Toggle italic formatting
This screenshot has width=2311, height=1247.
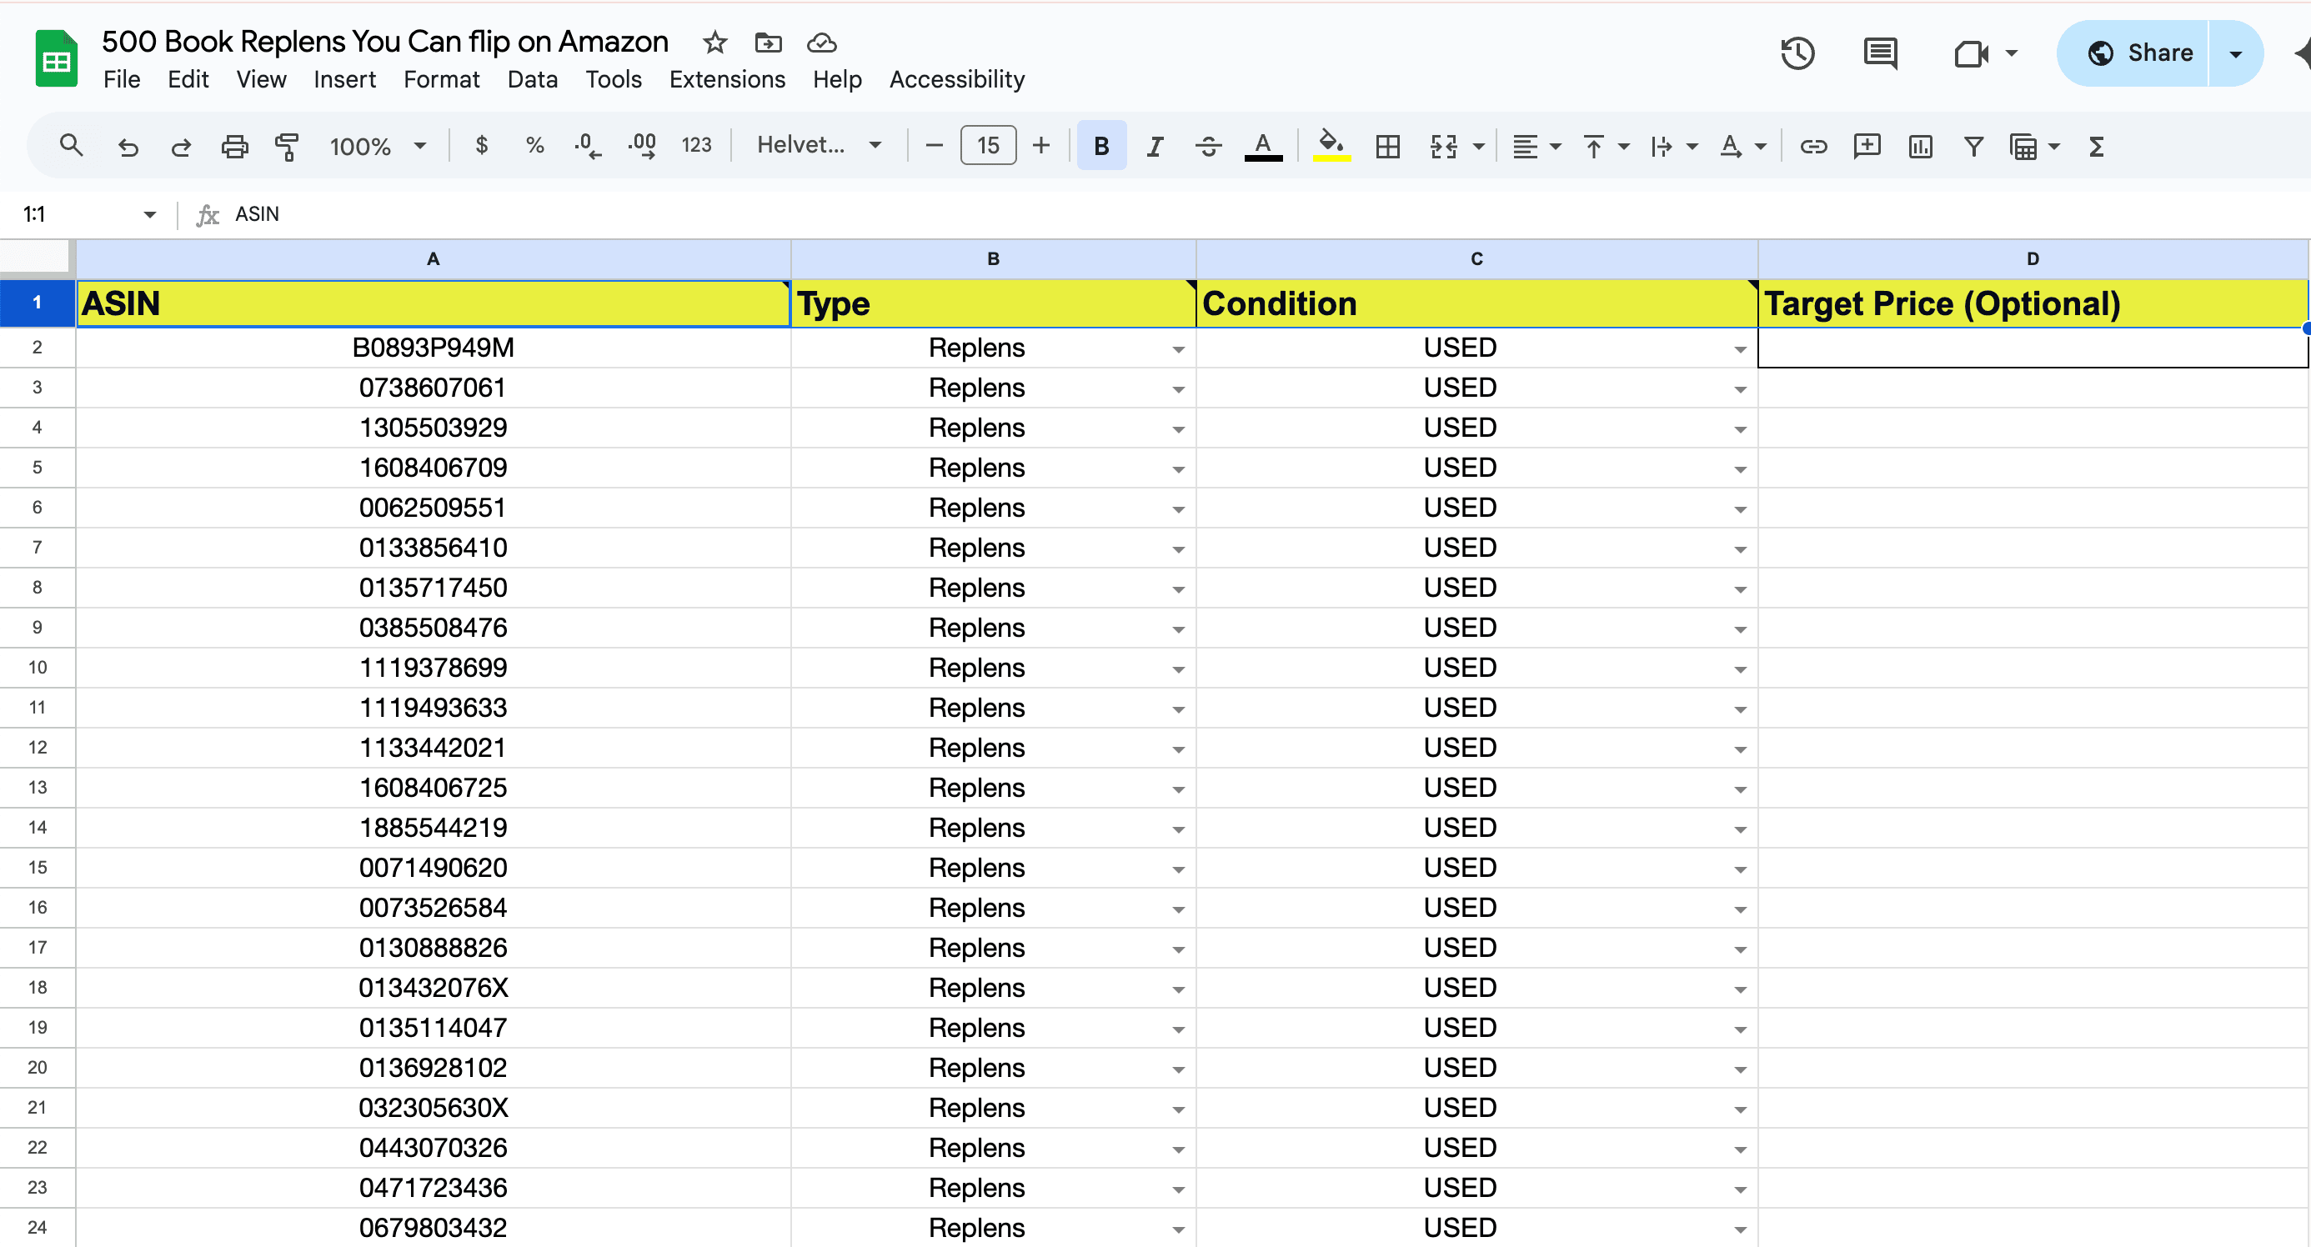(x=1155, y=145)
